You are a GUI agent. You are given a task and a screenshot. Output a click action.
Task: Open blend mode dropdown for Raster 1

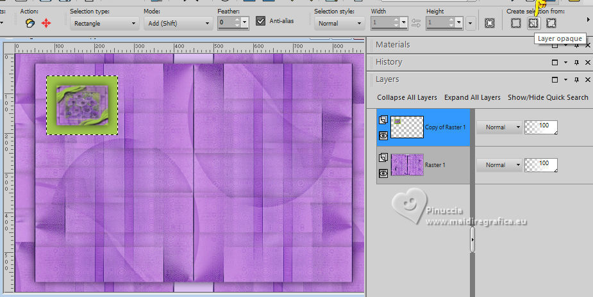(499, 165)
